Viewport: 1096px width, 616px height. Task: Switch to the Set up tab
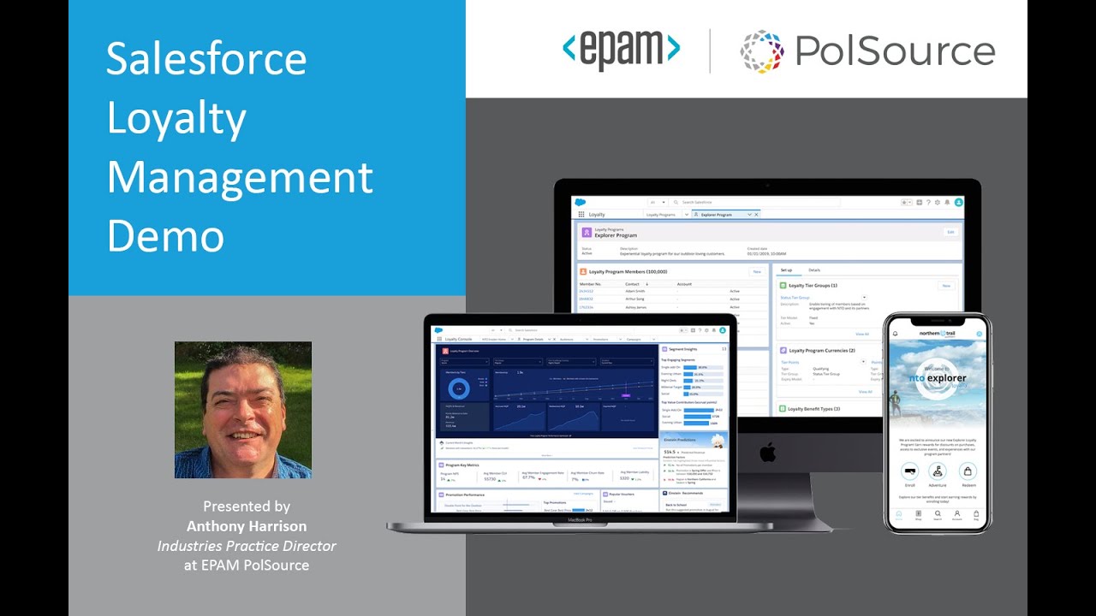pos(786,270)
